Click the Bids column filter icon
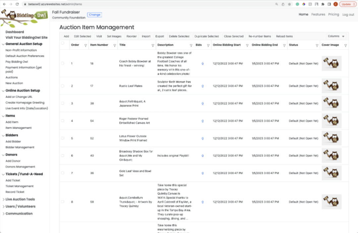This screenshot has height=233, width=358. pos(208,45)
